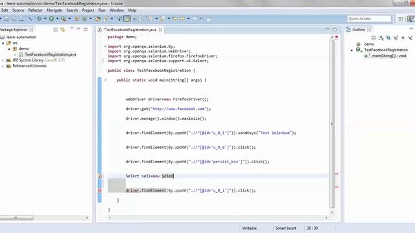Click the green Run button in toolbar
This screenshot has height=233, width=415.
pyautogui.click(x=51, y=19)
